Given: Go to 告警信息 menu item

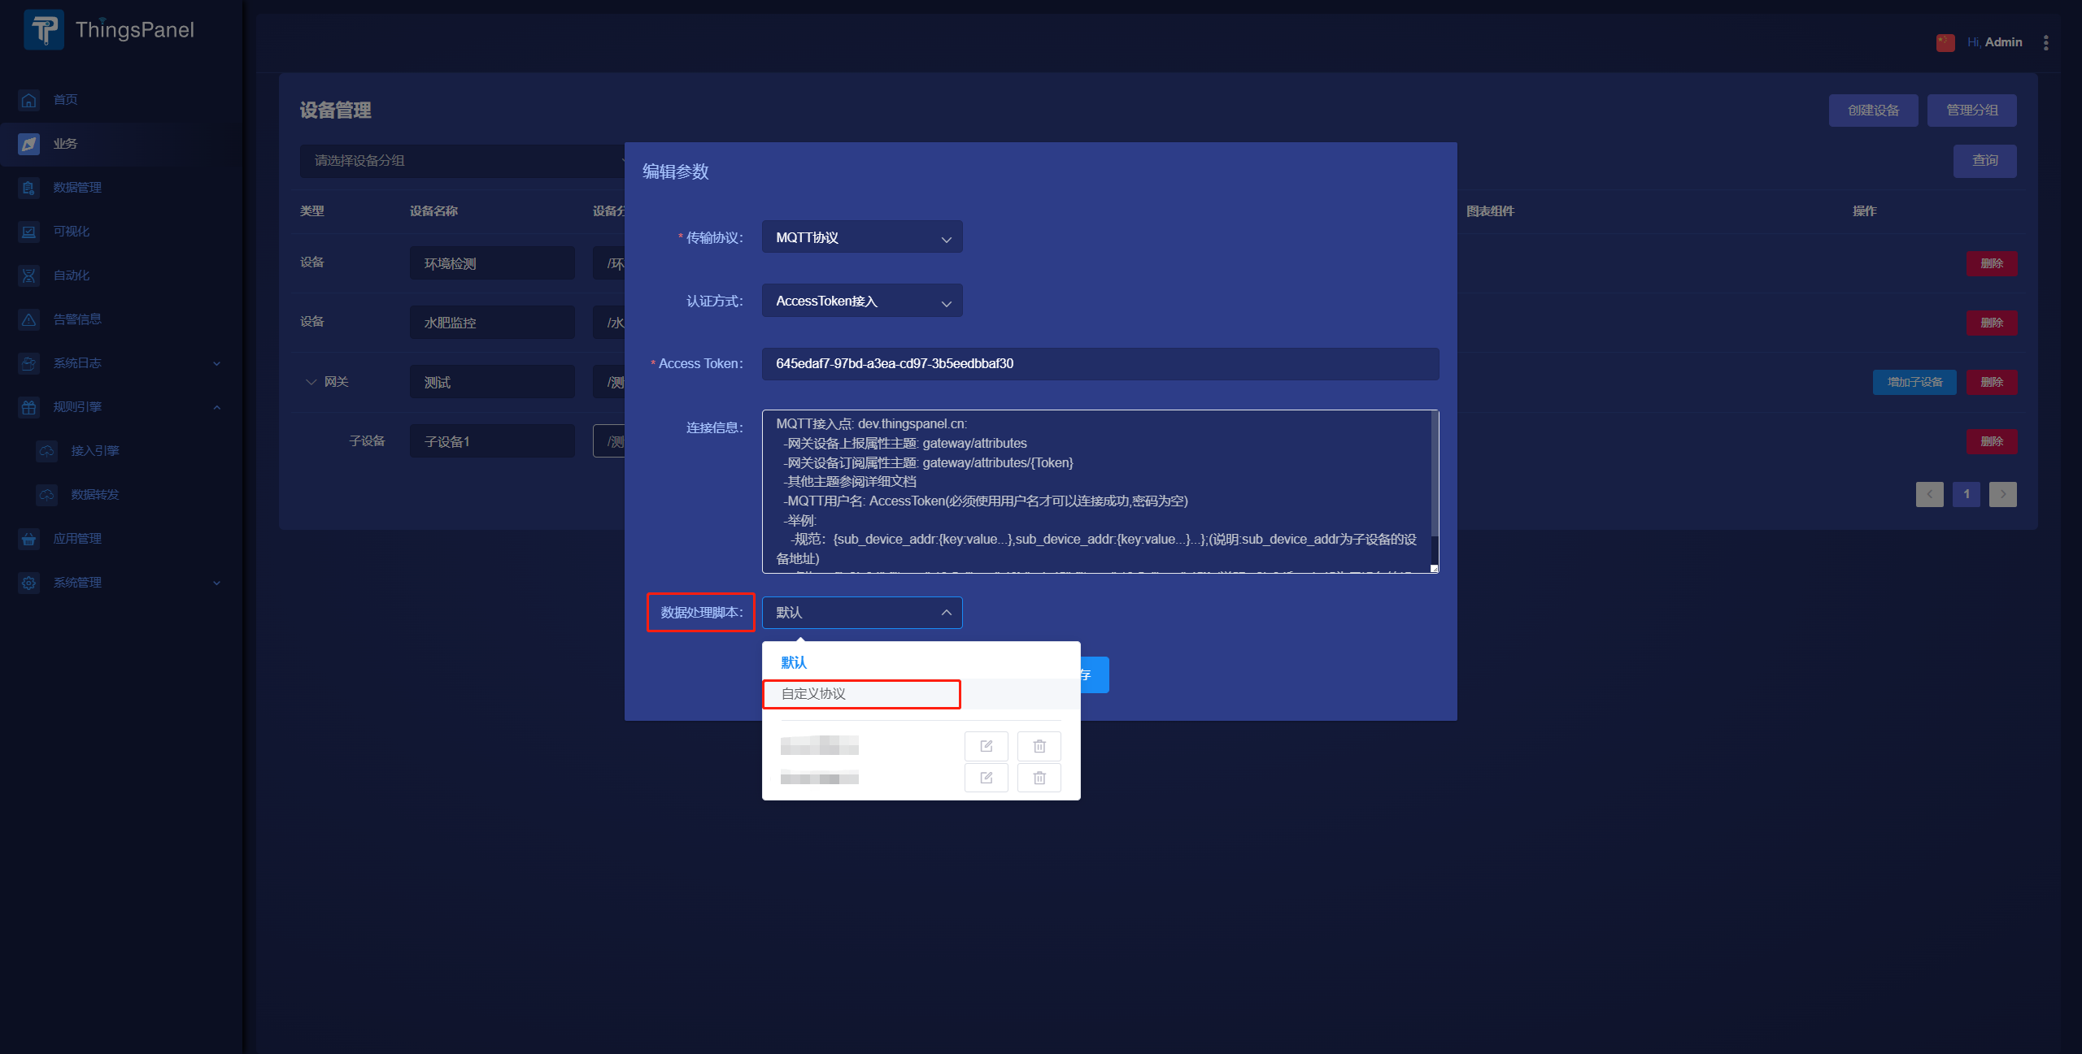Looking at the screenshot, I should pos(77,319).
